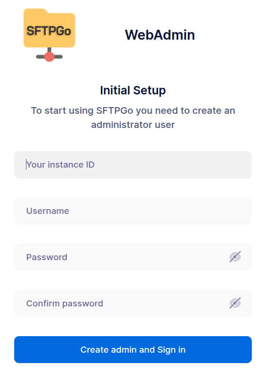Click the Username placeholder label
The image size is (265, 381).
pos(48,211)
